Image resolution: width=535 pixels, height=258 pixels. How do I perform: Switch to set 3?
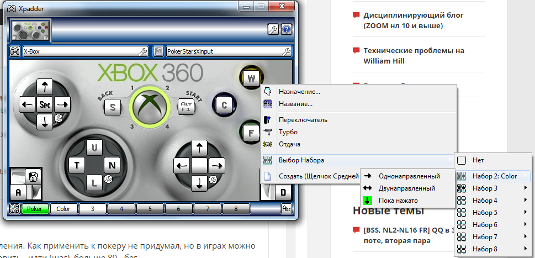[x=92, y=209]
